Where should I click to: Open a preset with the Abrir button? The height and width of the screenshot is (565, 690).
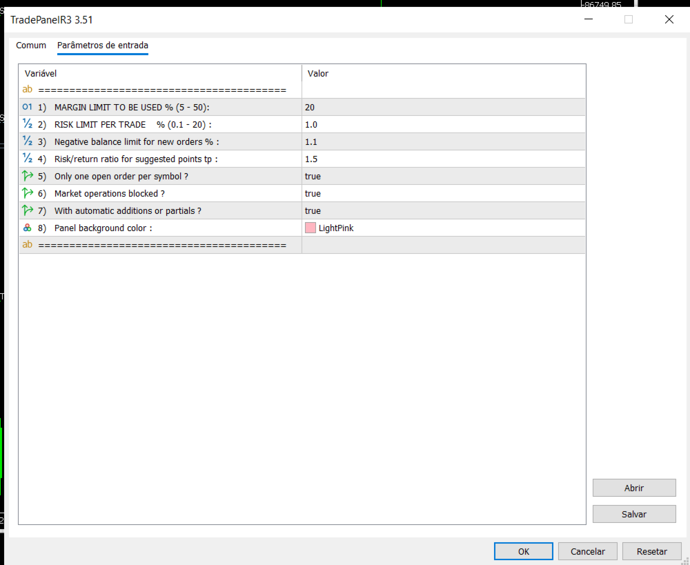tap(634, 488)
